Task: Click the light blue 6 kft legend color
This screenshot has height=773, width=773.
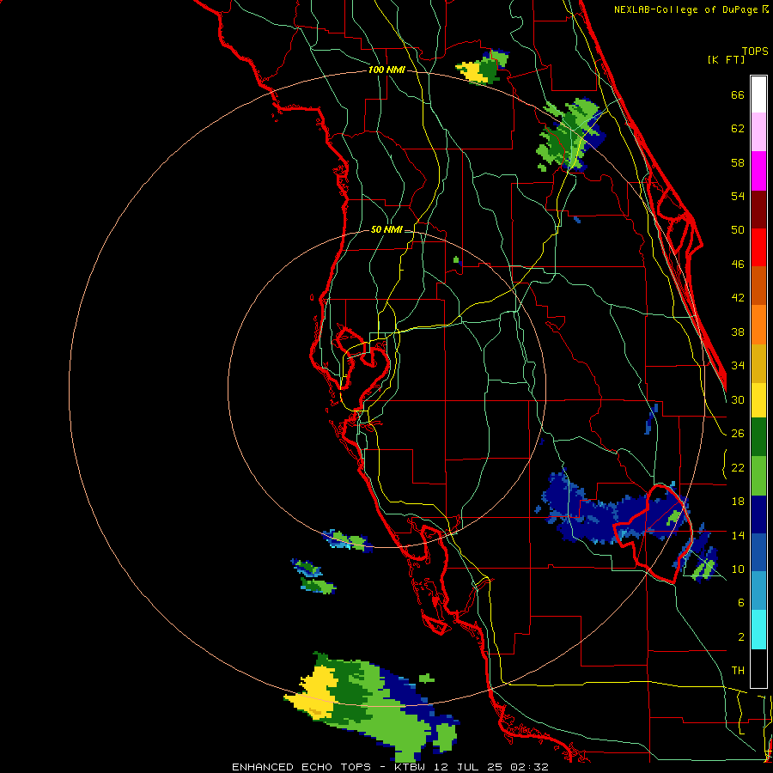Action: coord(758,591)
